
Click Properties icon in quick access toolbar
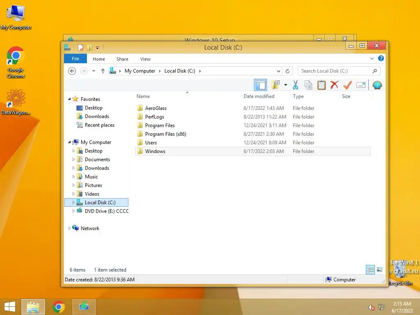click(81, 48)
